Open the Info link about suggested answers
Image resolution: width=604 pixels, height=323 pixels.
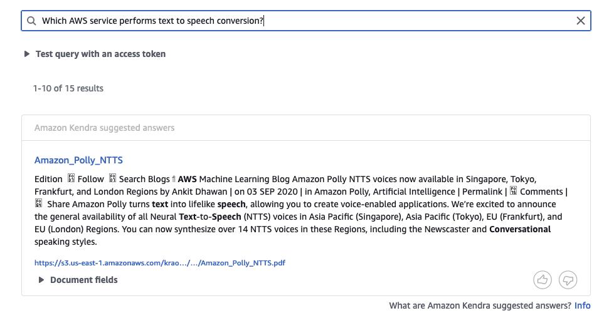click(x=582, y=305)
